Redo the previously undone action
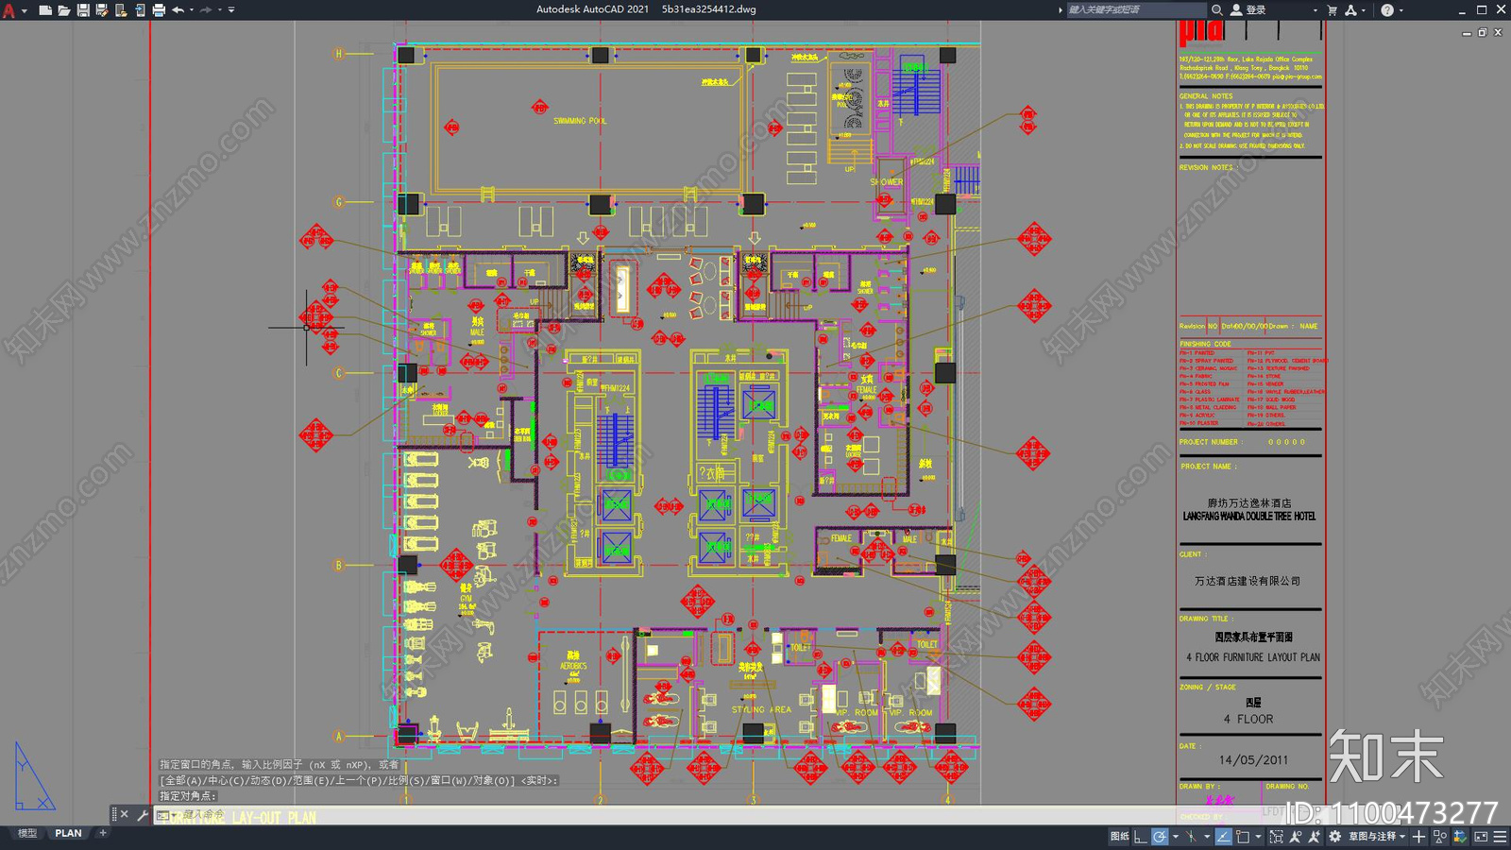The width and height of the screenshot is (1511, 850). click(x=206, y=10)
